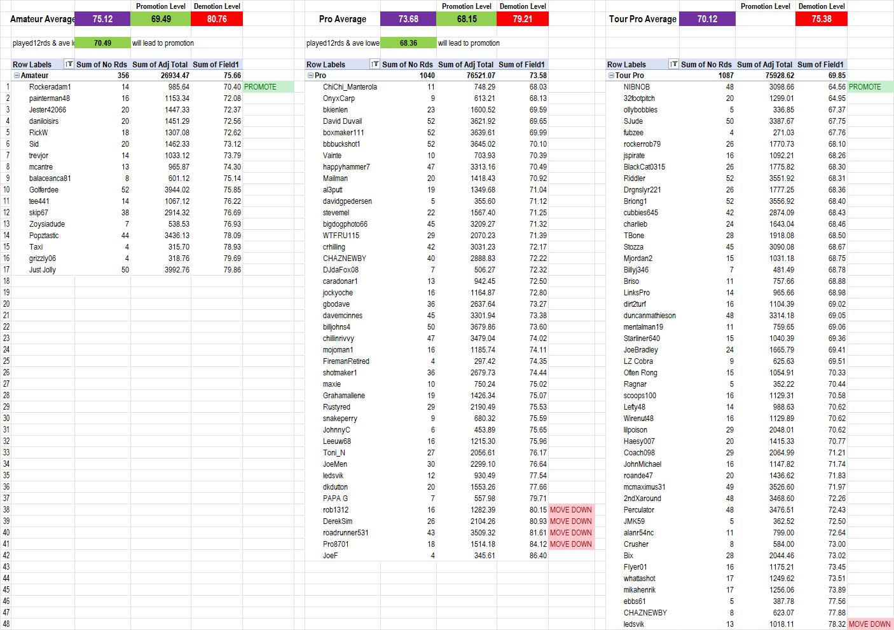Viewport: 894px width, 630px height.
Task: Click the green 68.36 cell in Pro section
Action: [408, 43]
